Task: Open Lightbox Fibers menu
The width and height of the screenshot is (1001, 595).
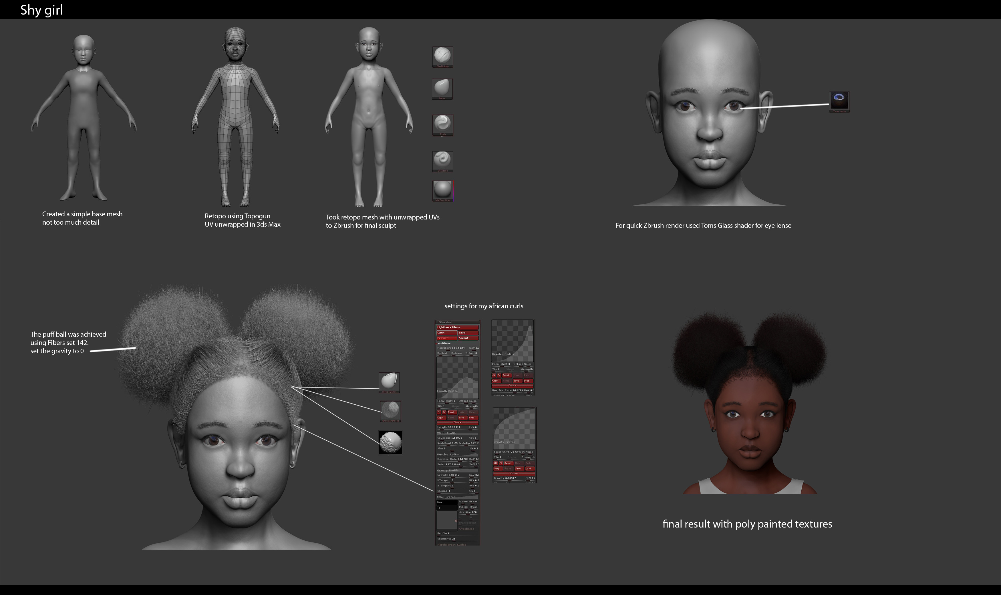Action: [x=457, y=327]
